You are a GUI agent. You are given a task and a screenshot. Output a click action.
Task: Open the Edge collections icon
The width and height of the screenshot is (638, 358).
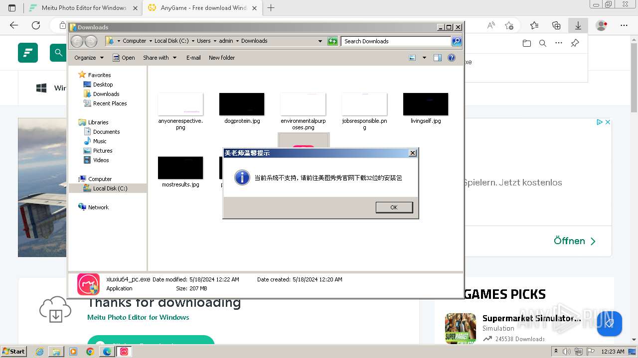point(556,25)
